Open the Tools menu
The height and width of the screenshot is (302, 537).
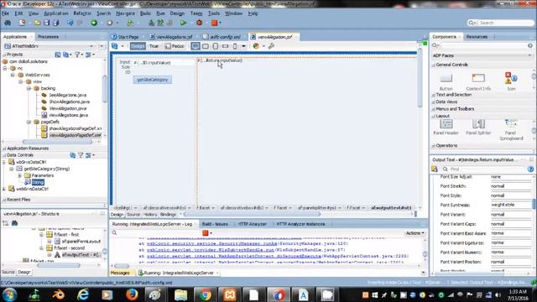214,13
